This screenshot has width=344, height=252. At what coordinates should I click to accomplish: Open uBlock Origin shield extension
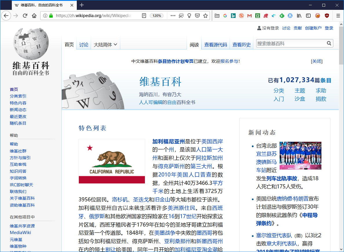tap(327, 16)
